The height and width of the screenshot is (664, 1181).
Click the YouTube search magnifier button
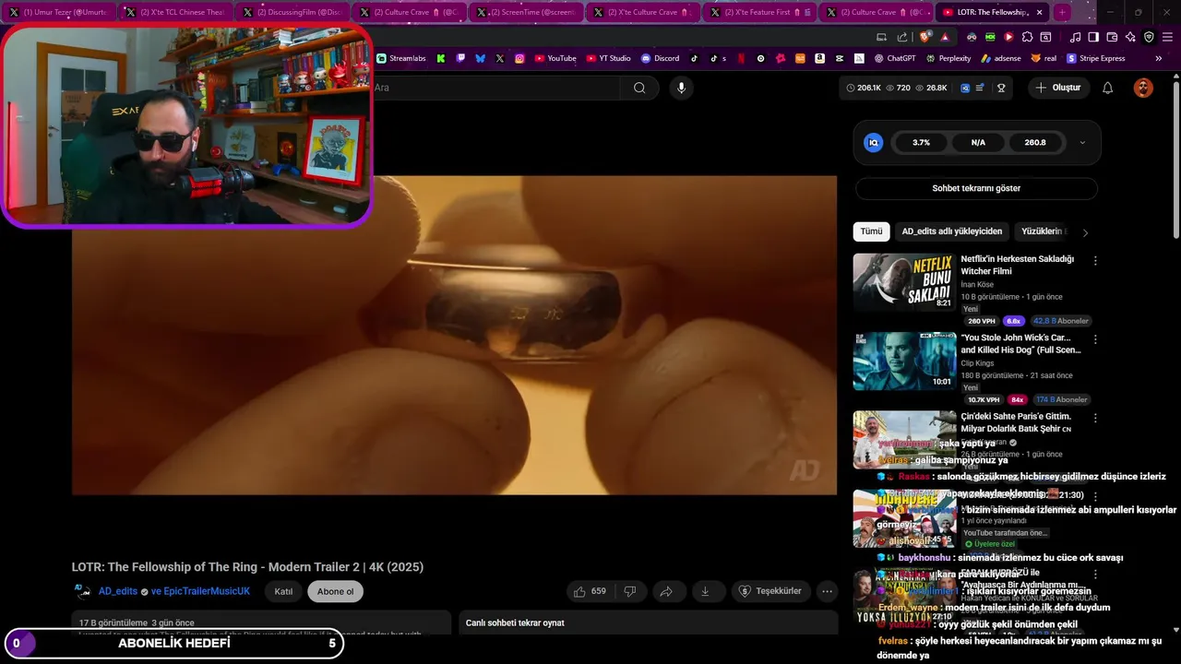point(639,88)
